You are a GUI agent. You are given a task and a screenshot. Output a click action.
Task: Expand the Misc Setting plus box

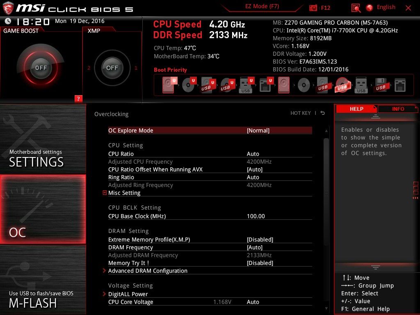(105, 193)
